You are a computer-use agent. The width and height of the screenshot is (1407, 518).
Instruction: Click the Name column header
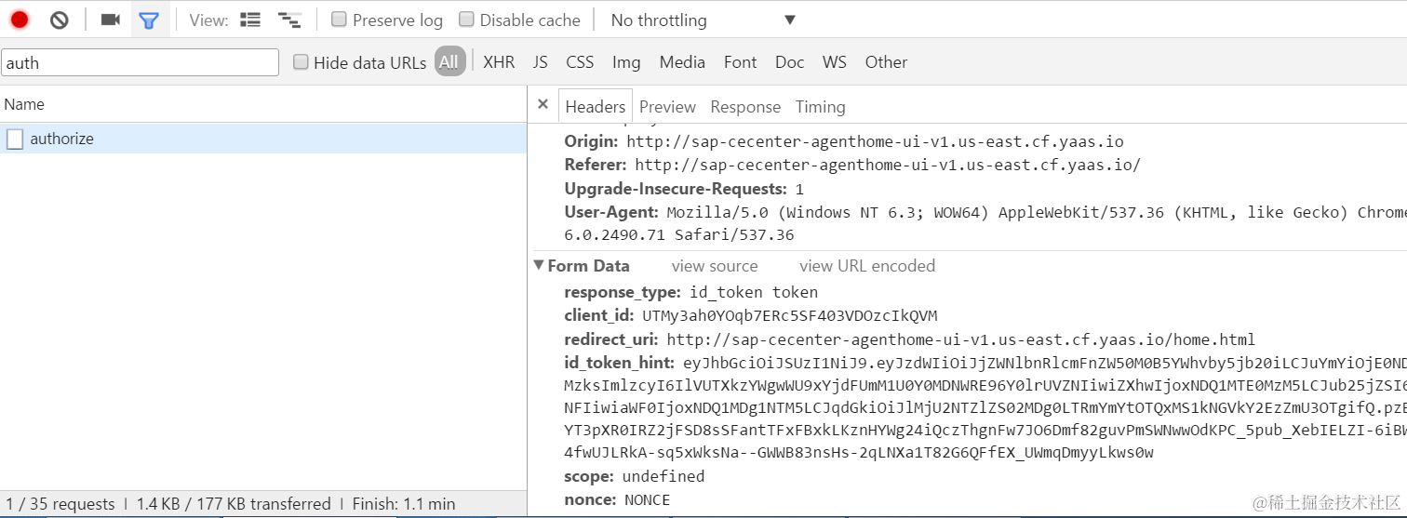[x=263, y=104]
